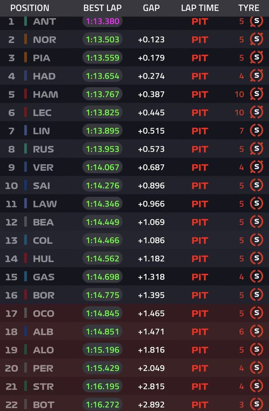This screenshot has height=411, width=269.
Task: Click the LAP TIME column header
Action: (200, 8)
